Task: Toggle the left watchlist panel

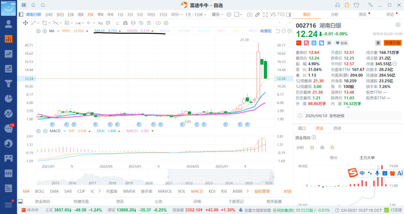Action: 21,15
